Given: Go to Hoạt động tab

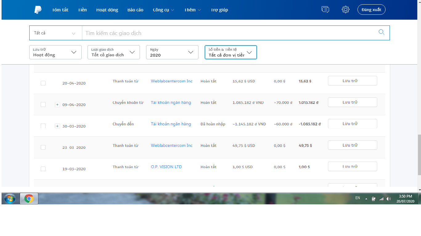Looking at the screenshot, I should [107, 10].
